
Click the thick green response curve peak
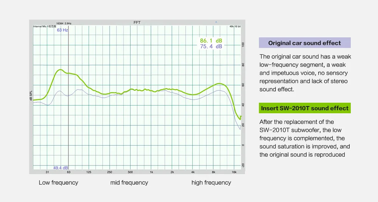click(60, 70)
